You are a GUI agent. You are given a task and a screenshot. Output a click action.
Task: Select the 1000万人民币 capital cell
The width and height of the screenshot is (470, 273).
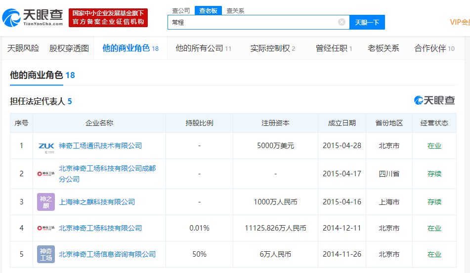point(275,202)
